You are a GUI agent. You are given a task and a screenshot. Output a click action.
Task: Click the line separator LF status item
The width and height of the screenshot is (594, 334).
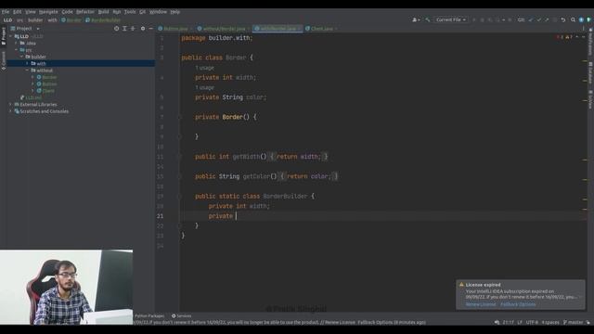520,323
